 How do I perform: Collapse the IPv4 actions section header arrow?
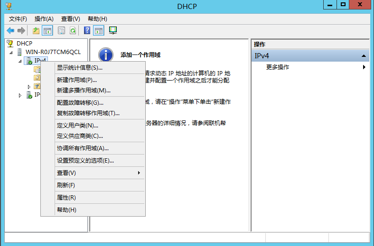[364, 56]
